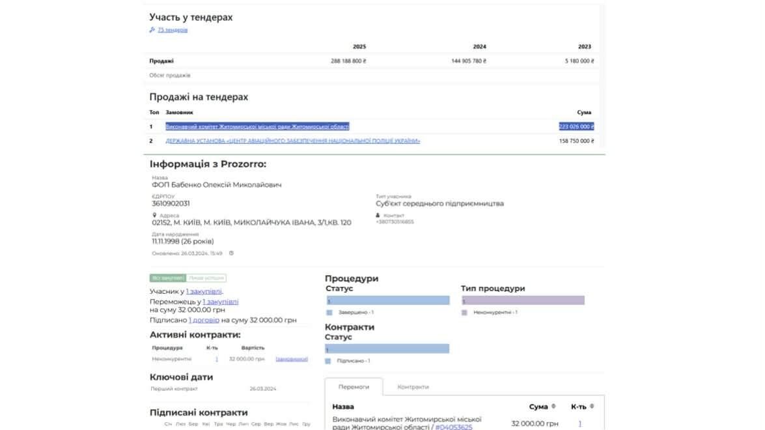
Task: Switch to the Контракти tab
Action: (413, 387)
